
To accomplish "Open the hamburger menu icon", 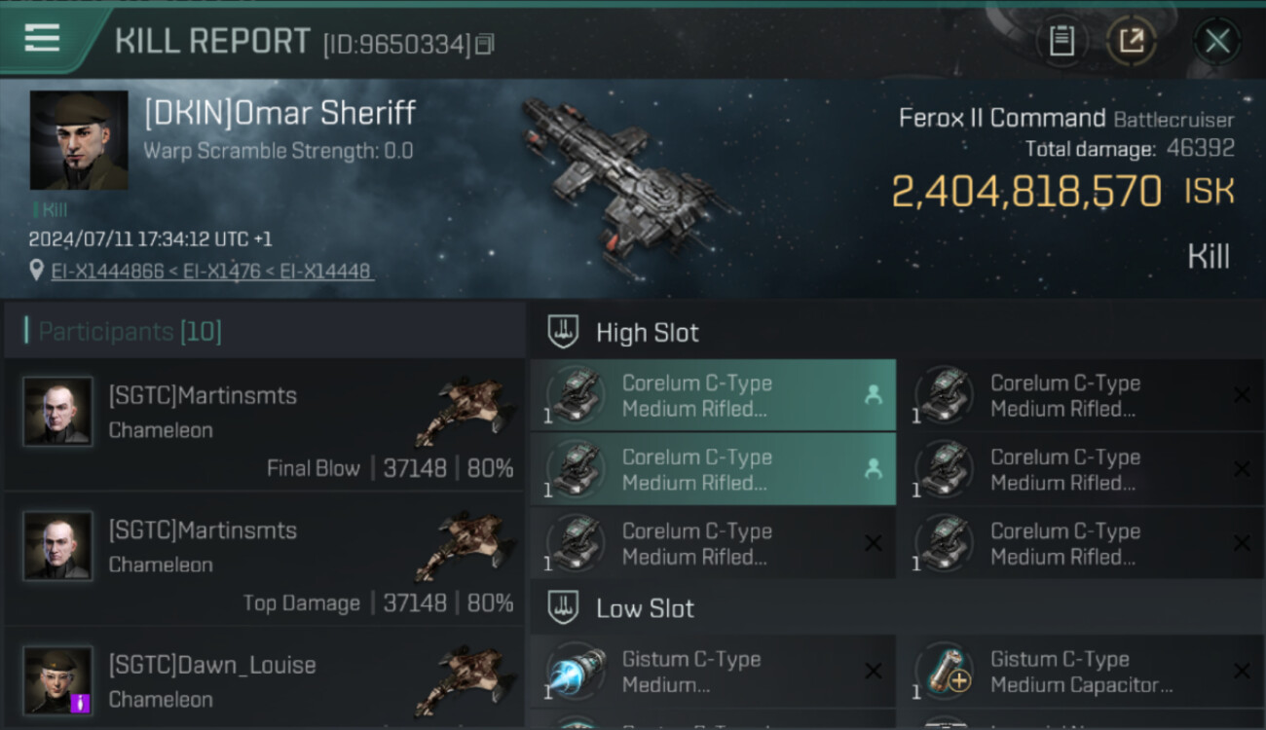I will 42,38.
